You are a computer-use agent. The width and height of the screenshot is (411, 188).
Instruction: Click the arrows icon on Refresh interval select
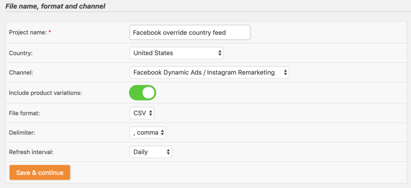point(168,152)
